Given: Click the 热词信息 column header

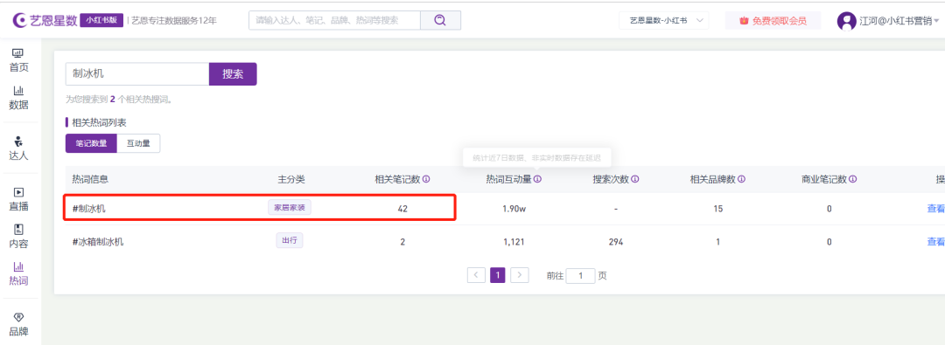Looking at the screenshot, I should pyautogui.click(x=90, y=179).
